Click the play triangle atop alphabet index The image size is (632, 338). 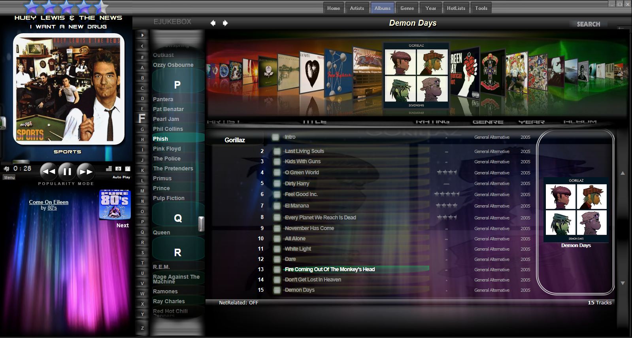(x=142, y=35)
